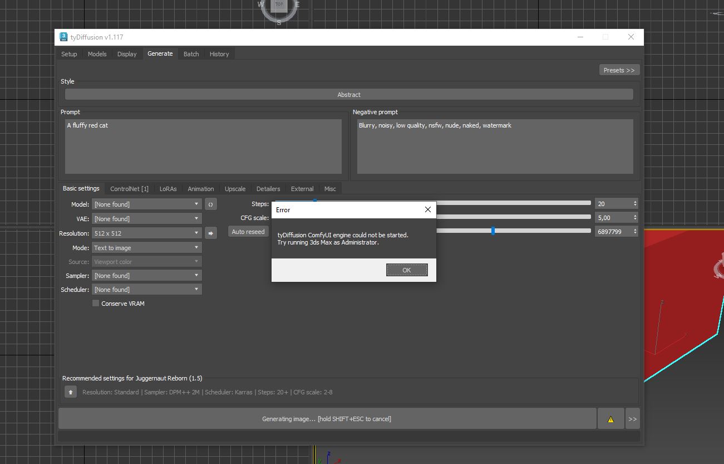Toggle the Conserve VRAM checkbox
Viewport: 724px width, 464px height.
(96, 304)
